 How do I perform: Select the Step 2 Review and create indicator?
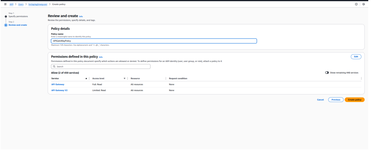(5, 25)
